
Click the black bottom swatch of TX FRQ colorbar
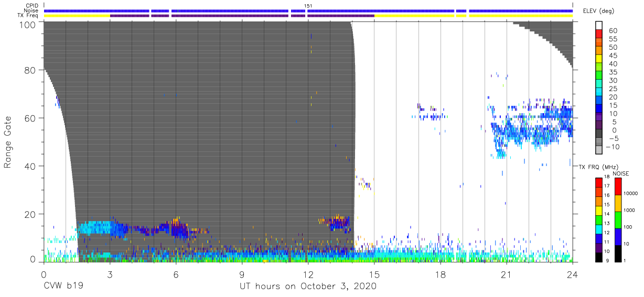click(x=599, y=256)
